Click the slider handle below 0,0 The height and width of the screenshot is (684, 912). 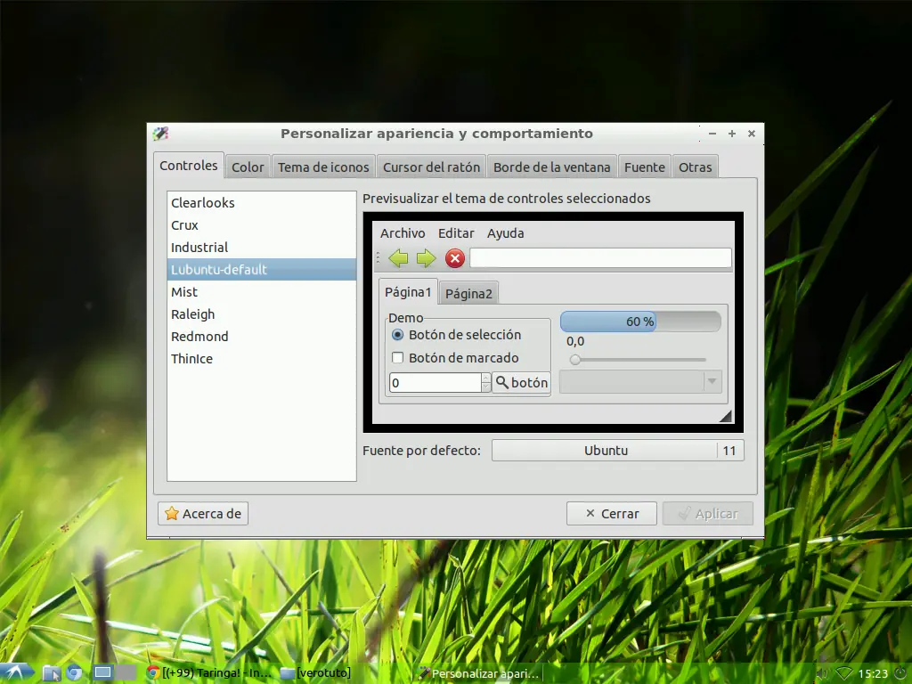click(x=575, y=360)
